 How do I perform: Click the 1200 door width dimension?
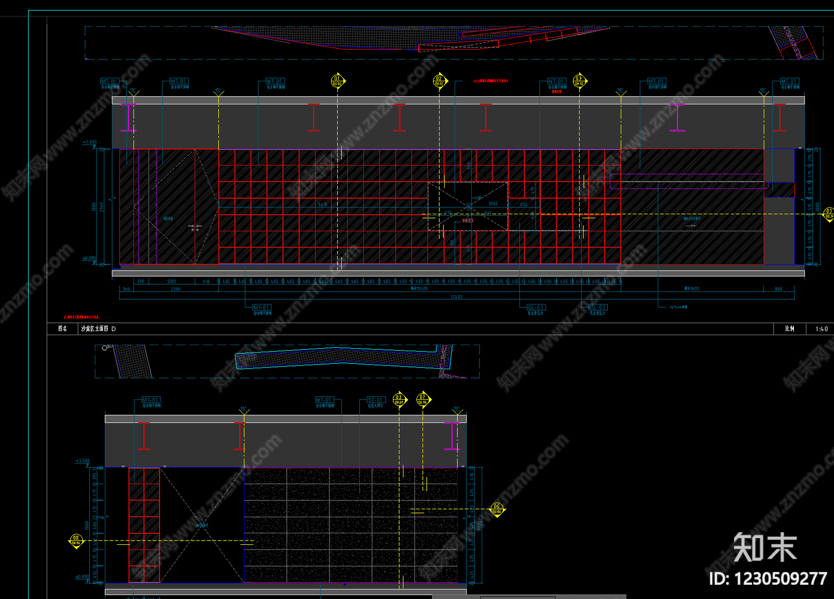pyautogui.click(x=171, y=282)
